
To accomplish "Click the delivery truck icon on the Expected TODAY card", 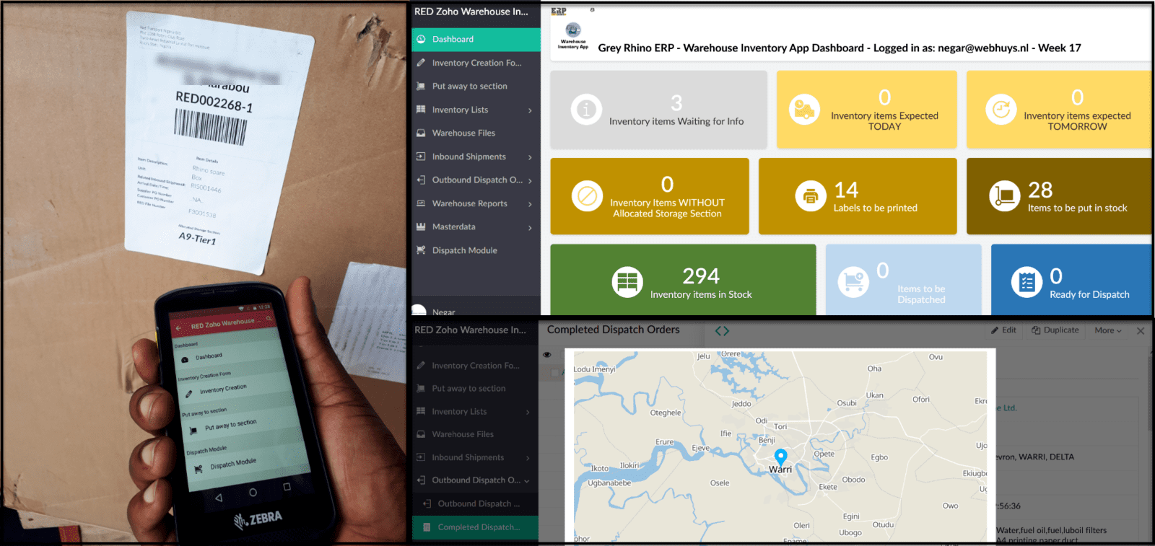I will pyautogui.click(x=804, y=110).
